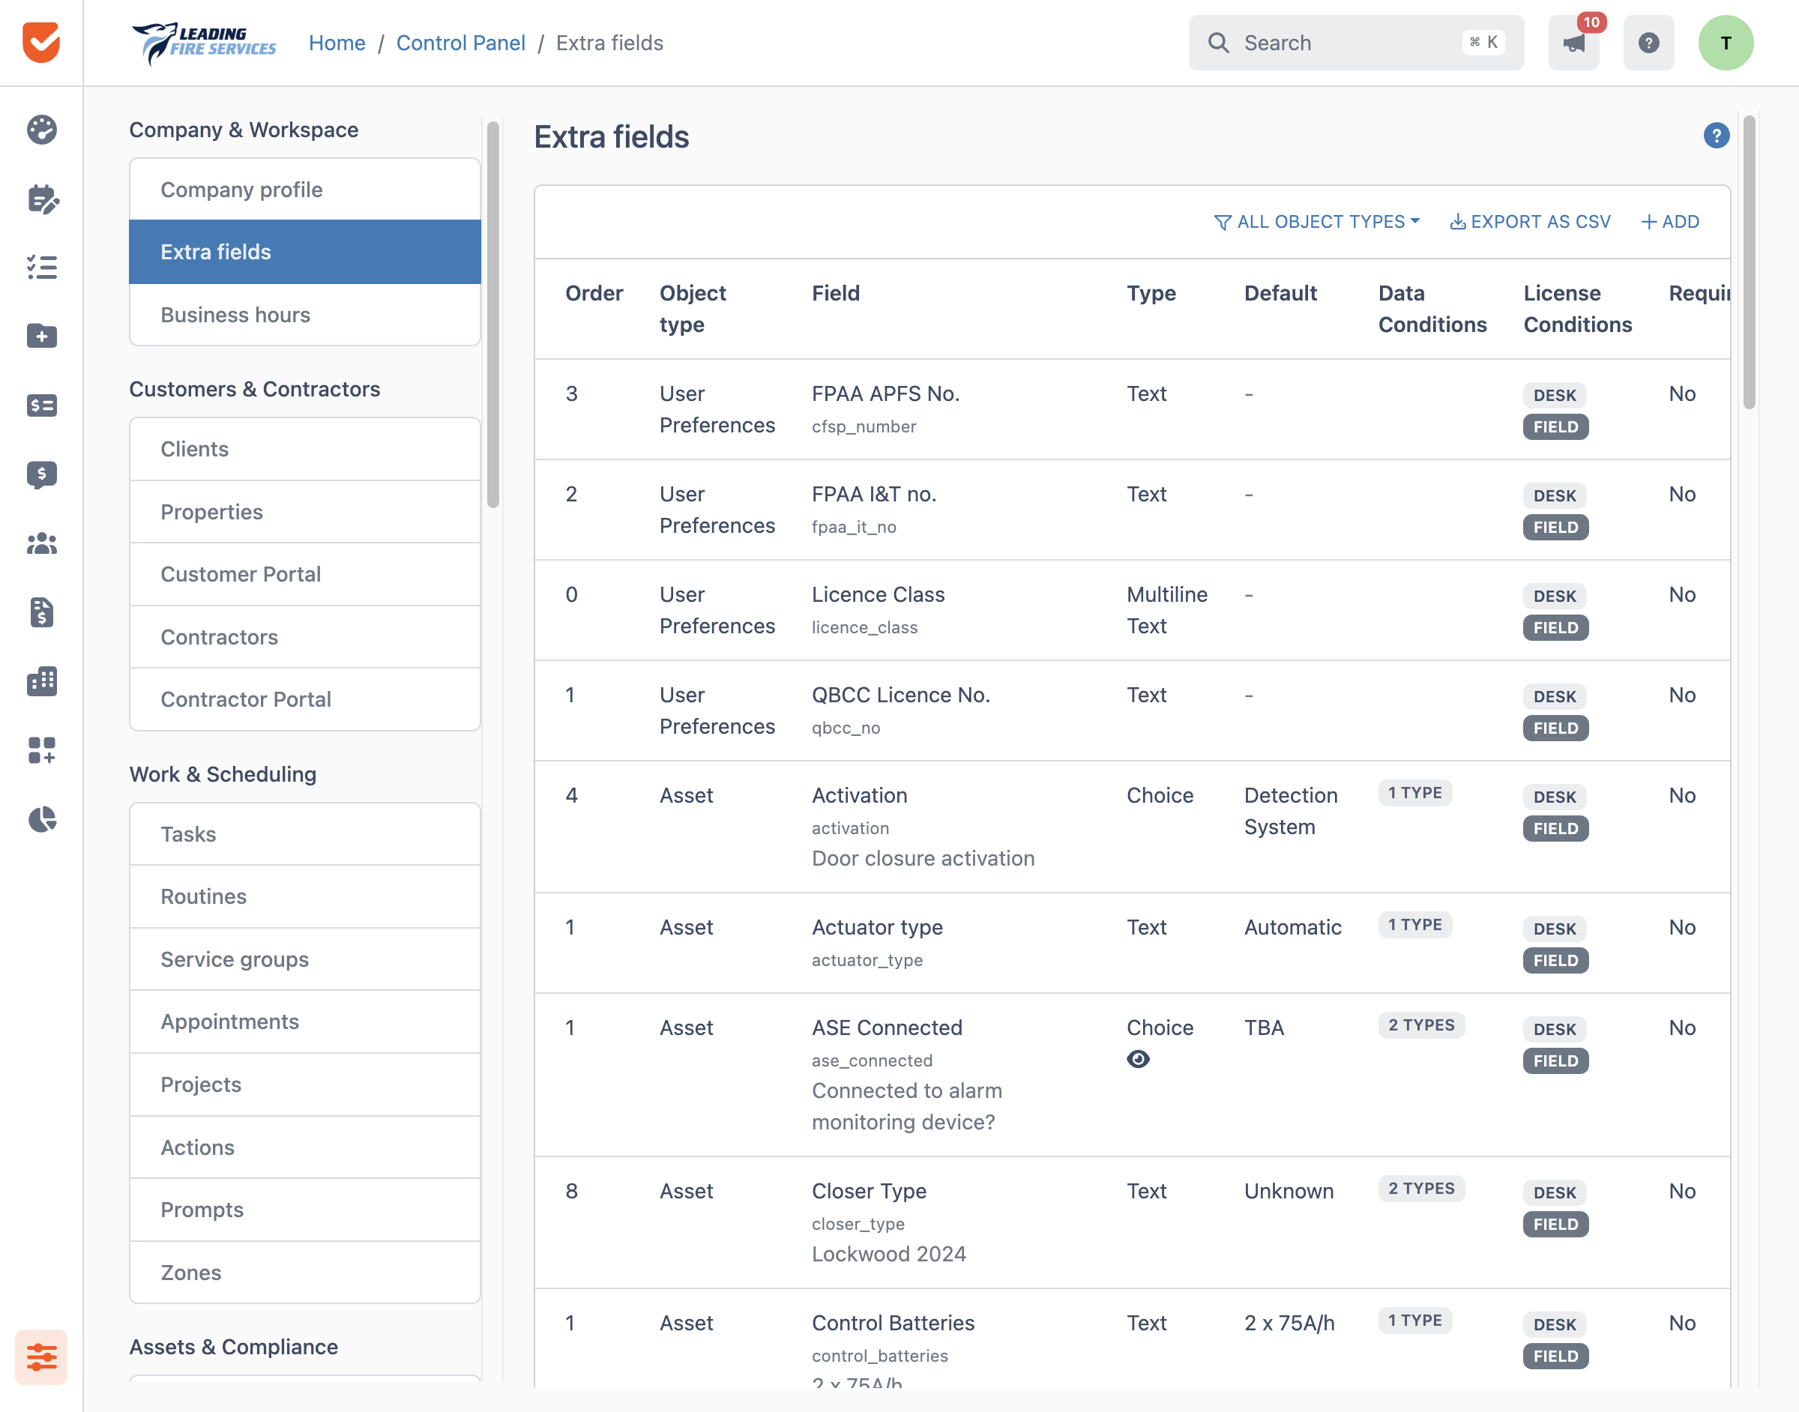
Task: Click the Licence Class field name
Action: point(878,594)
